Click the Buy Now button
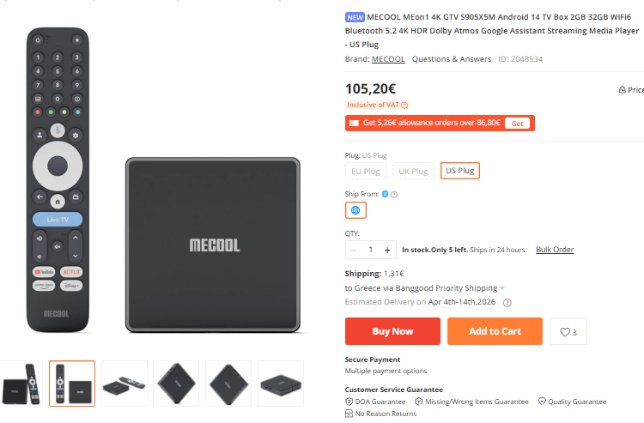 392,331
